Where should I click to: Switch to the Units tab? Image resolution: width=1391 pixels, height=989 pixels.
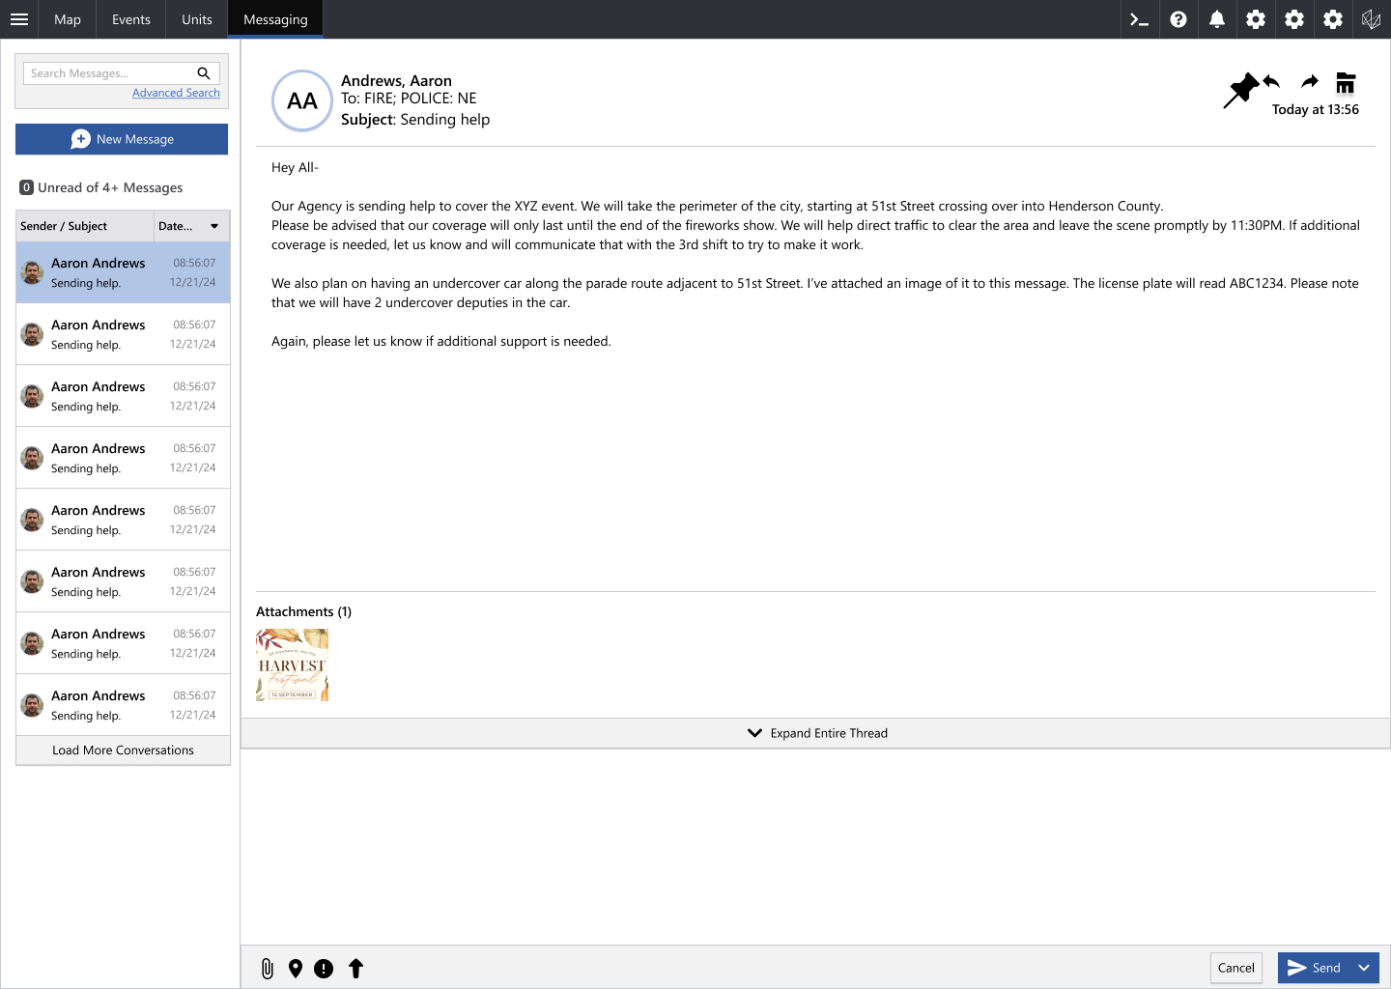197,19
